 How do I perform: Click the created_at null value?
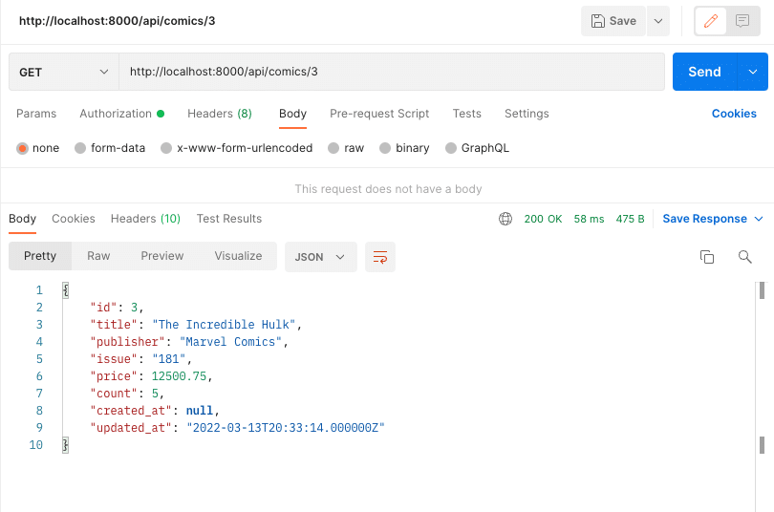click(x=200, y=411)
